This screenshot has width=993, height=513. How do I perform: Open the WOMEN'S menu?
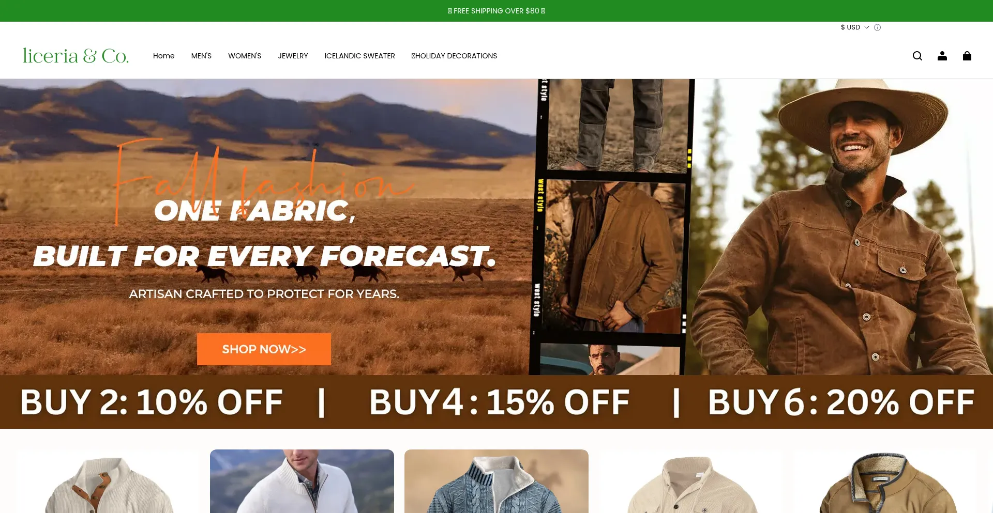pos(245,56)
